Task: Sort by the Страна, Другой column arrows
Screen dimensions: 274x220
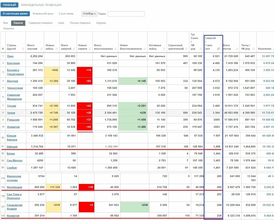Action: [23, 49]
